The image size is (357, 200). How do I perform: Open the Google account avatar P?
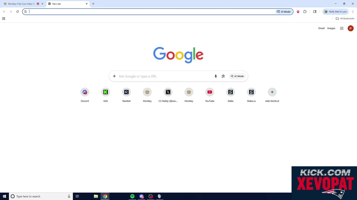pyautogui.click(x=351, y=28)
